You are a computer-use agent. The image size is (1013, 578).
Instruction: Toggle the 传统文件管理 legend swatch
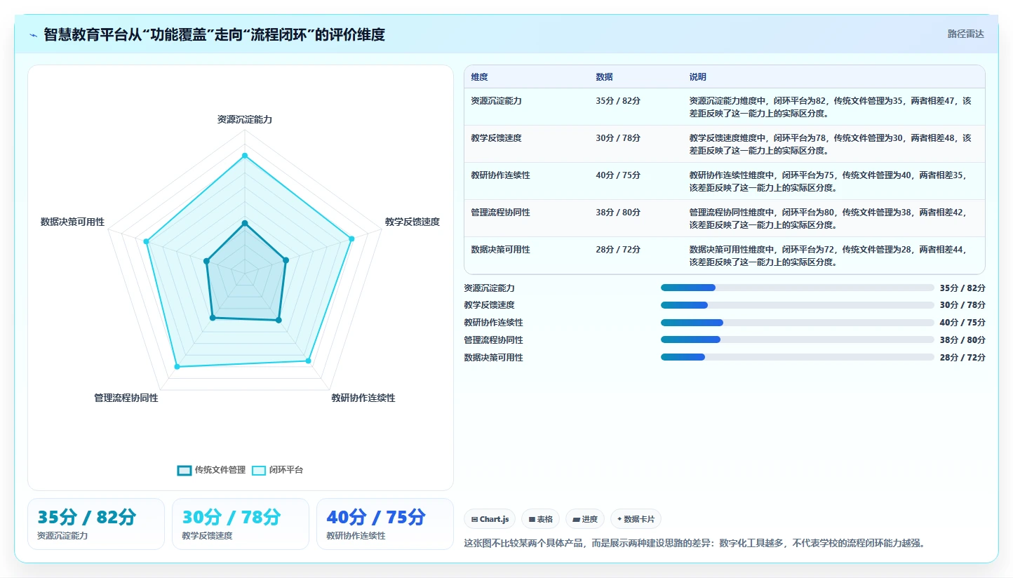pos(185,470)
